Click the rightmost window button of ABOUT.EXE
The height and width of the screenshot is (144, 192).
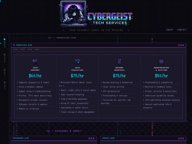pyautogui.click(x=183, y=138)
